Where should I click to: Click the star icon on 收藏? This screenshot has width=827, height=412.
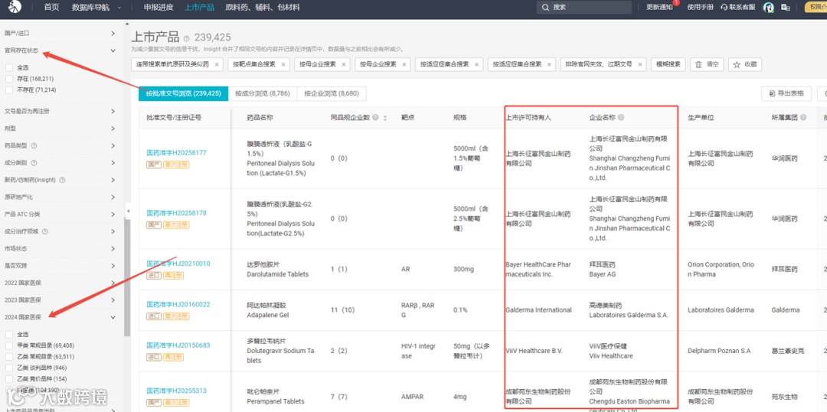click(x=737, y=64)
